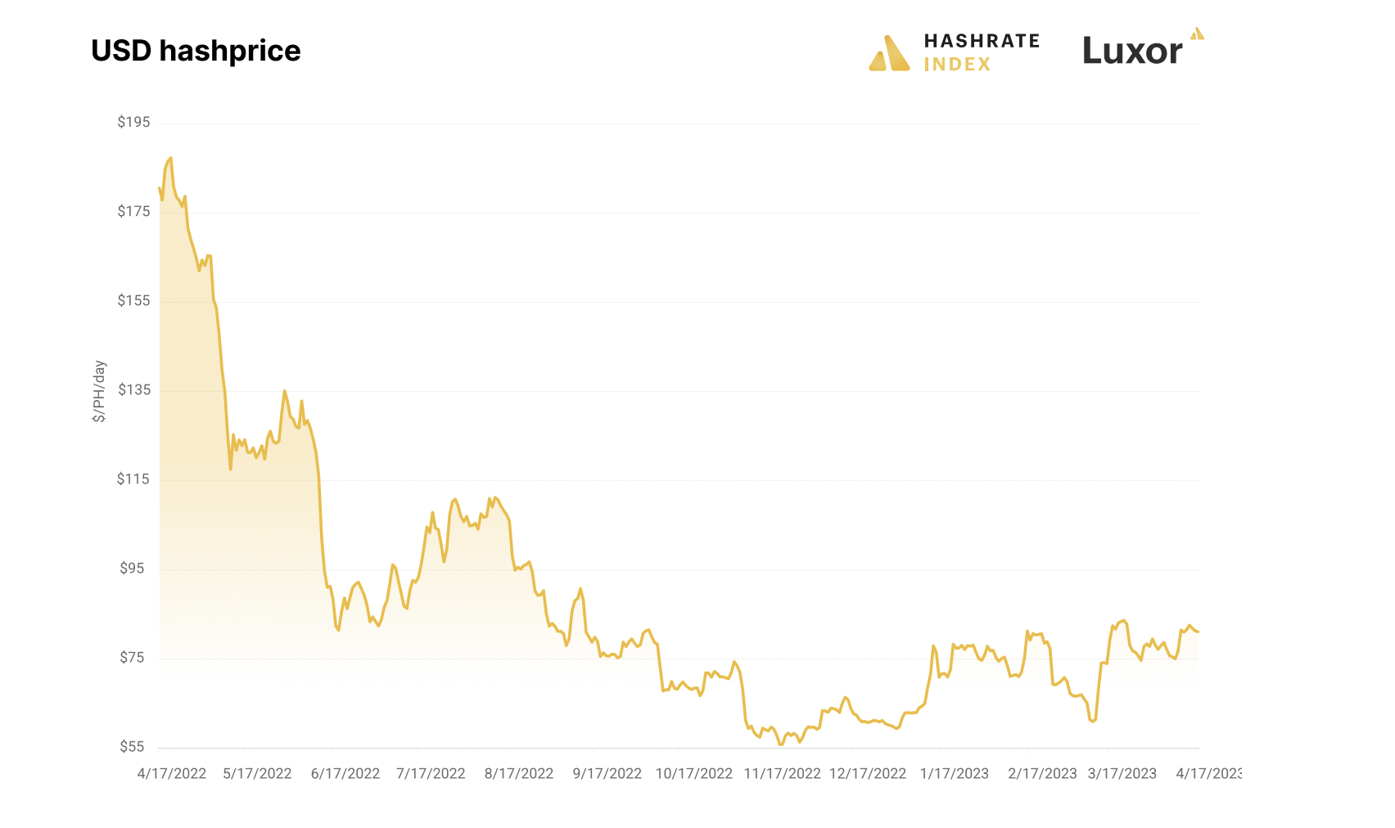Click the 4/17/2022 date tick label
Image resolution: width=1395 pixels, height=828 pixels.
(x=172, y=774)
